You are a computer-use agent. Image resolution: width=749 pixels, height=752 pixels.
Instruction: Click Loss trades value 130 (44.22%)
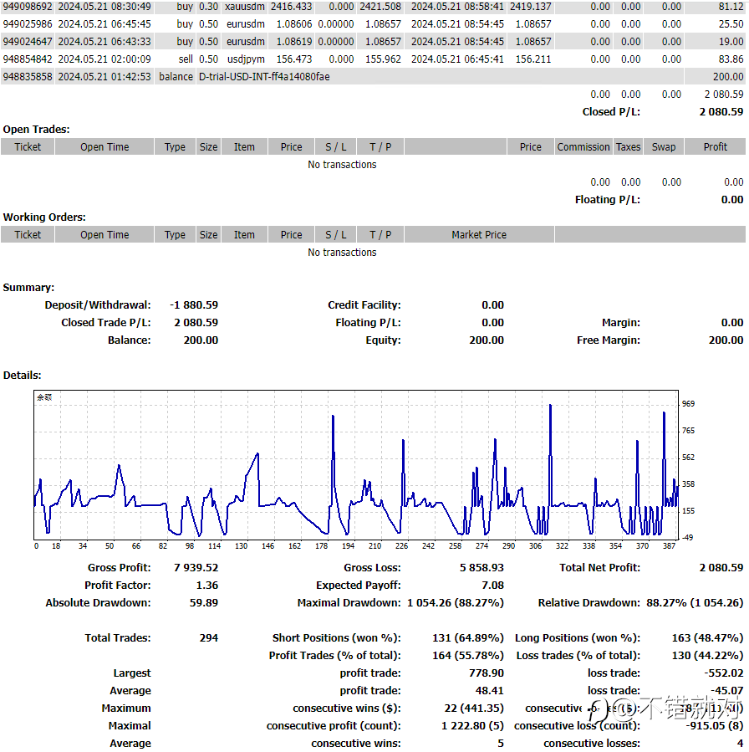pos(707,655)
